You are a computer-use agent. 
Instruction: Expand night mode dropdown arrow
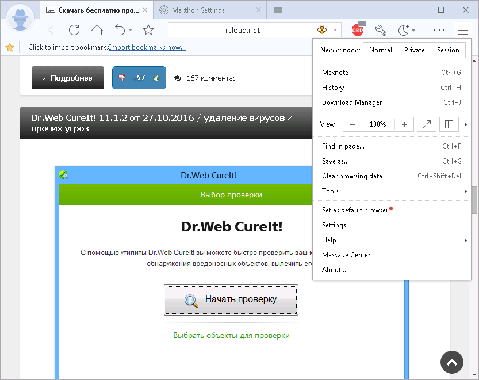coord(413,30)
